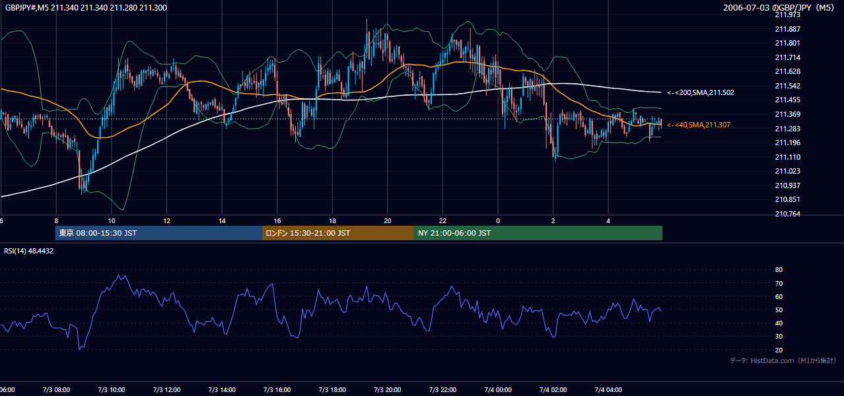Image resolution: width=844 pixels, height=396 pixels.
Task: Click price axis value 211.973
Action: pyautogui.click(x=787, y=15)
